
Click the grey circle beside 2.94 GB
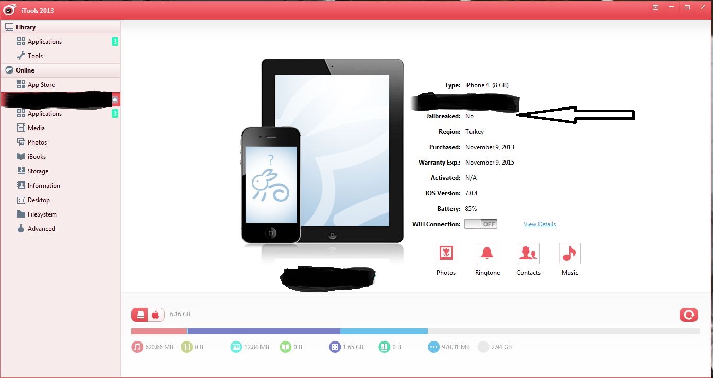point(483,347)
